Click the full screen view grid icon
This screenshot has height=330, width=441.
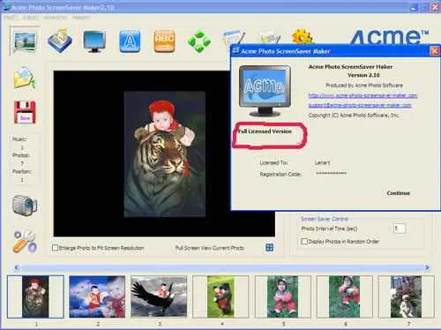(x=269, y=248)
